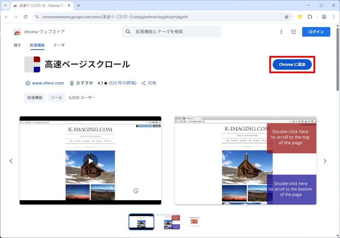Add the extension with Chrome に追加
The image size is (340, 238).
[292, 64]
